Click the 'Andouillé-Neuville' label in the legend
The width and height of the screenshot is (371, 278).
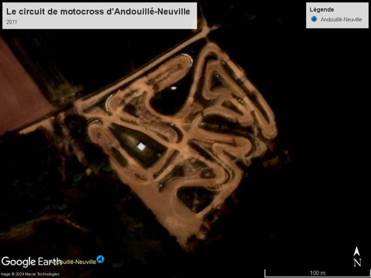pyautogui.click(x=341, y=19)
